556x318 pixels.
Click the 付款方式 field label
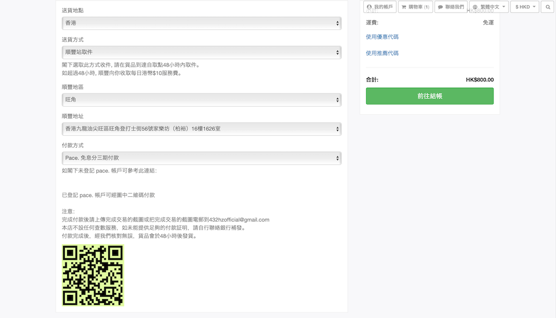[x=73, y=145]
